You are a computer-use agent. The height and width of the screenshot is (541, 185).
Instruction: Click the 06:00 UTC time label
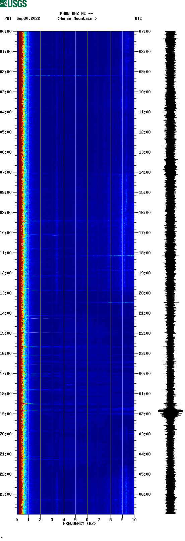[x=145, y=494]
